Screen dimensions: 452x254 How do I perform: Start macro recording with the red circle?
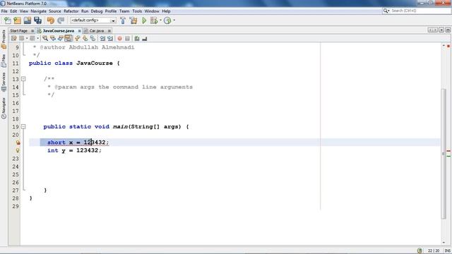pyautogui.click(x=119, y=38)
